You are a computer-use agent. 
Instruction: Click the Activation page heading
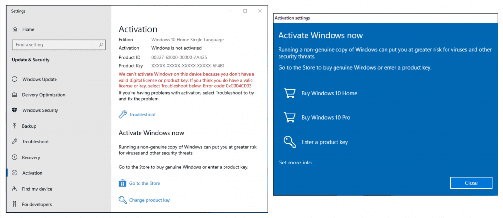[138, 29]
